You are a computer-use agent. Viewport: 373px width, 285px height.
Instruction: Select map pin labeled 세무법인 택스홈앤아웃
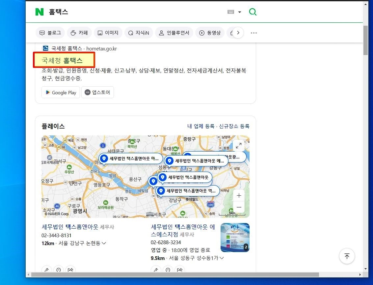(185, 177)
